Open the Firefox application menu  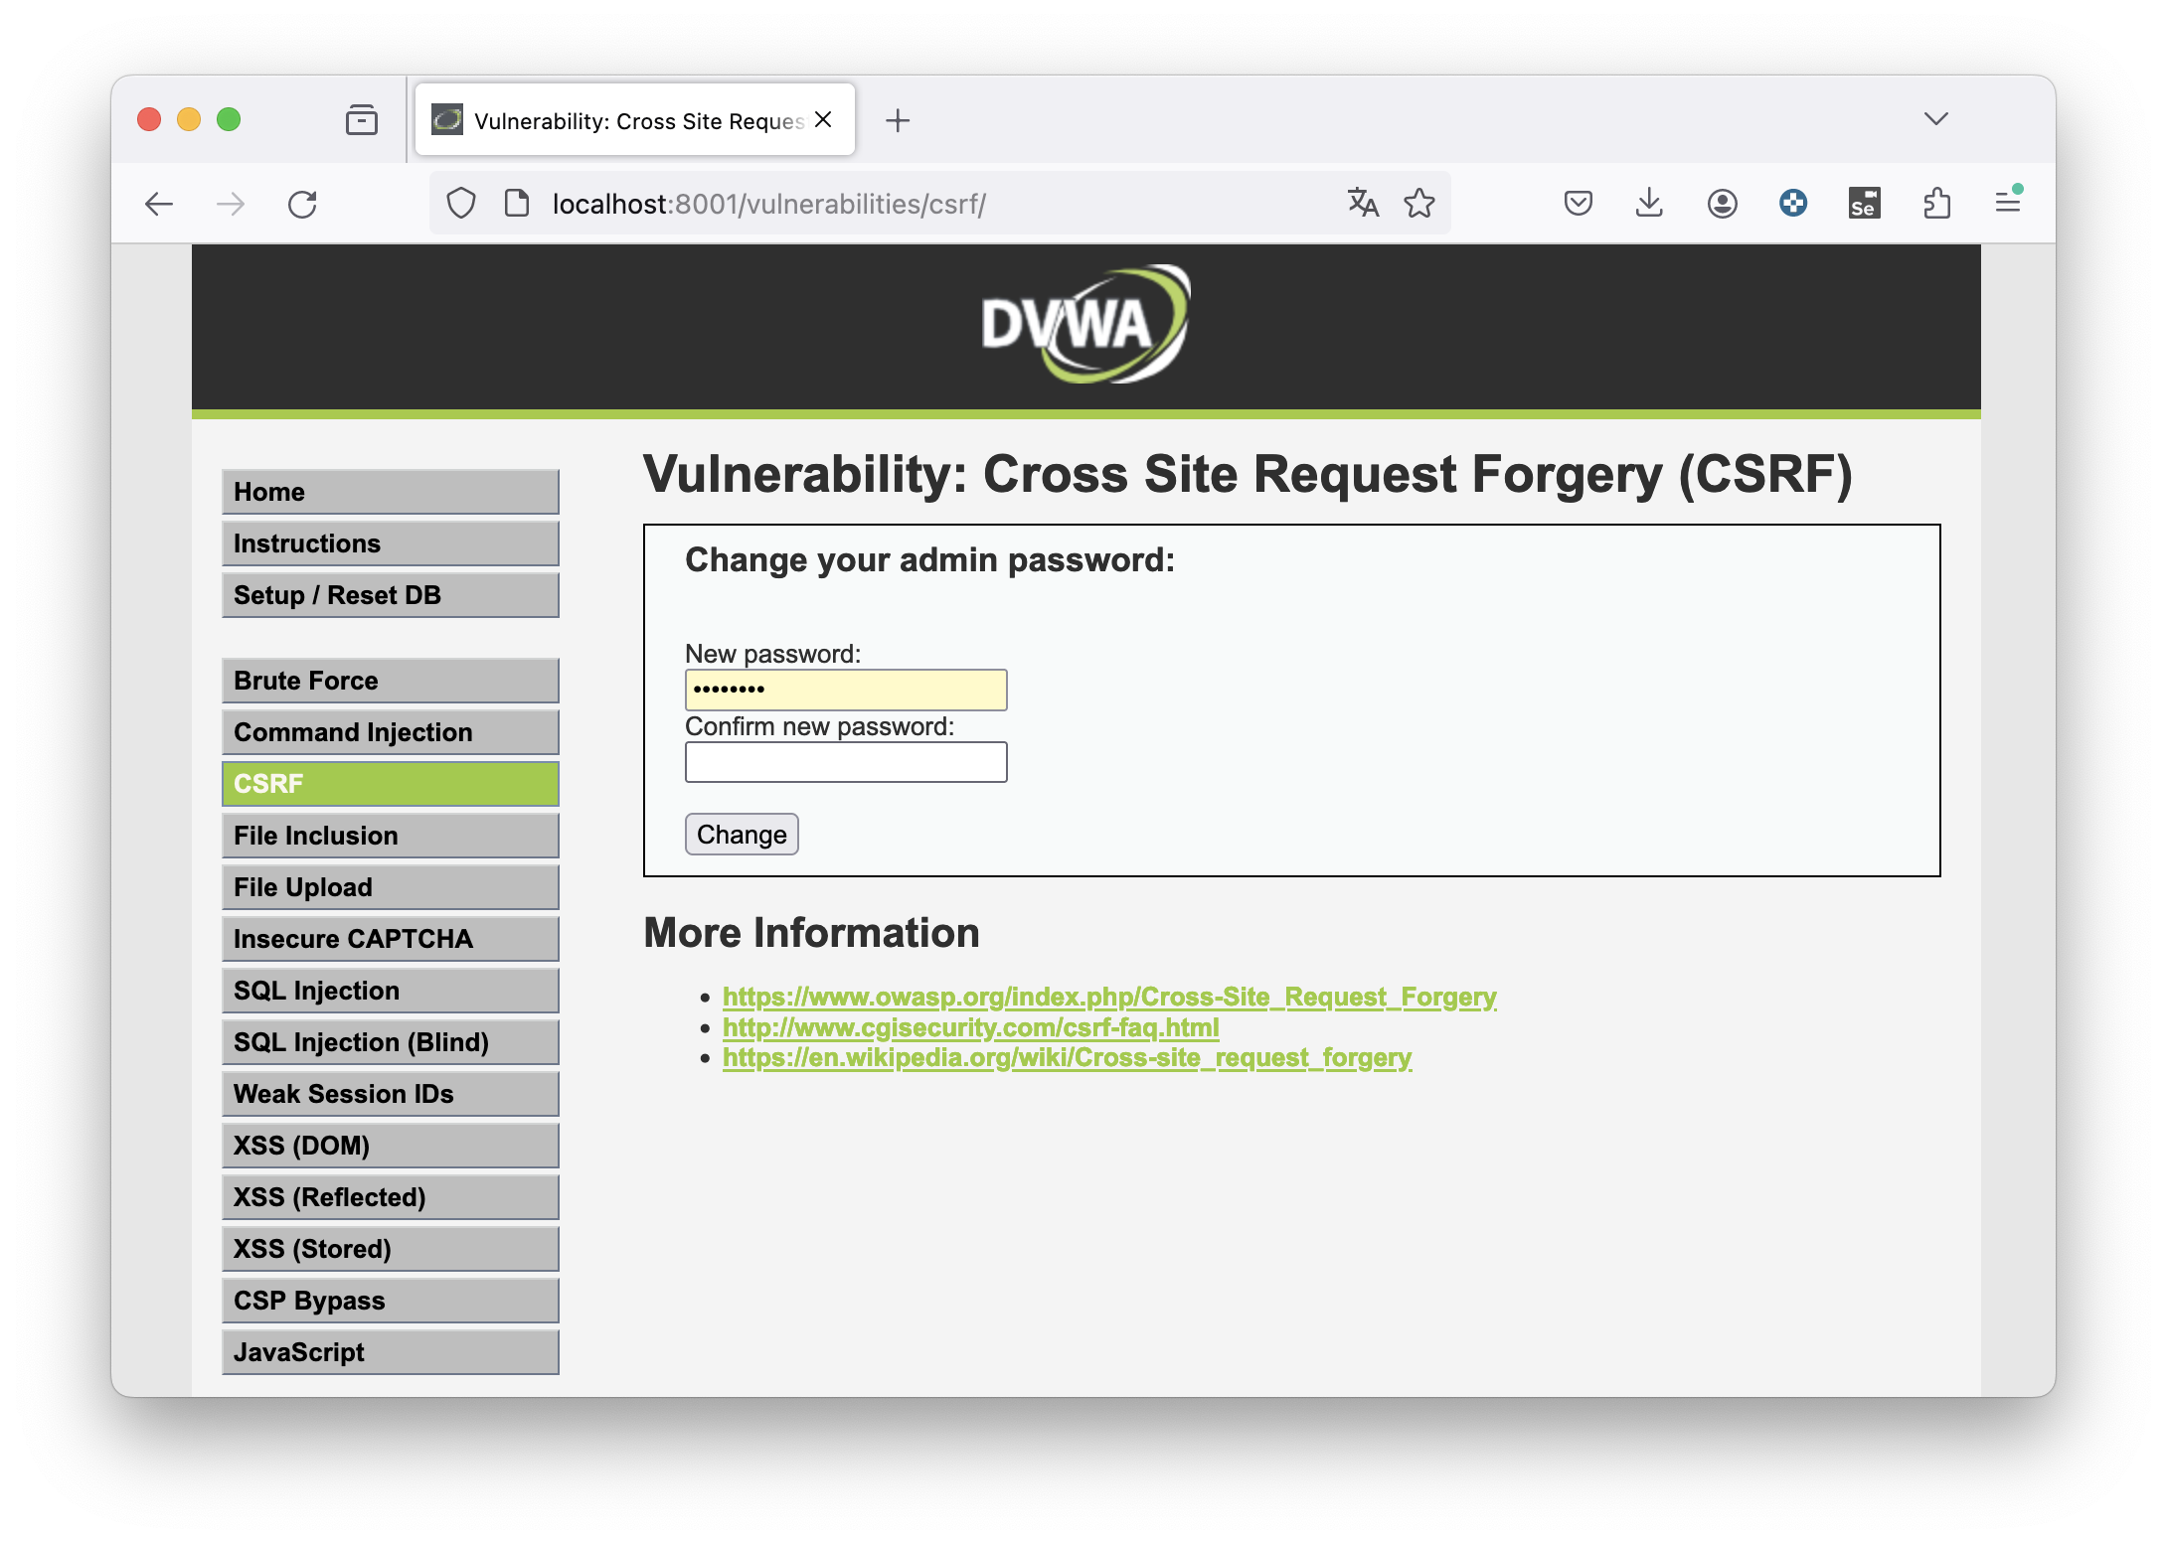pyautogui.click(x=2008, y=204)
